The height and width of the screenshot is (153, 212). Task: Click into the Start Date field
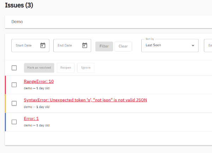(25, 45)
